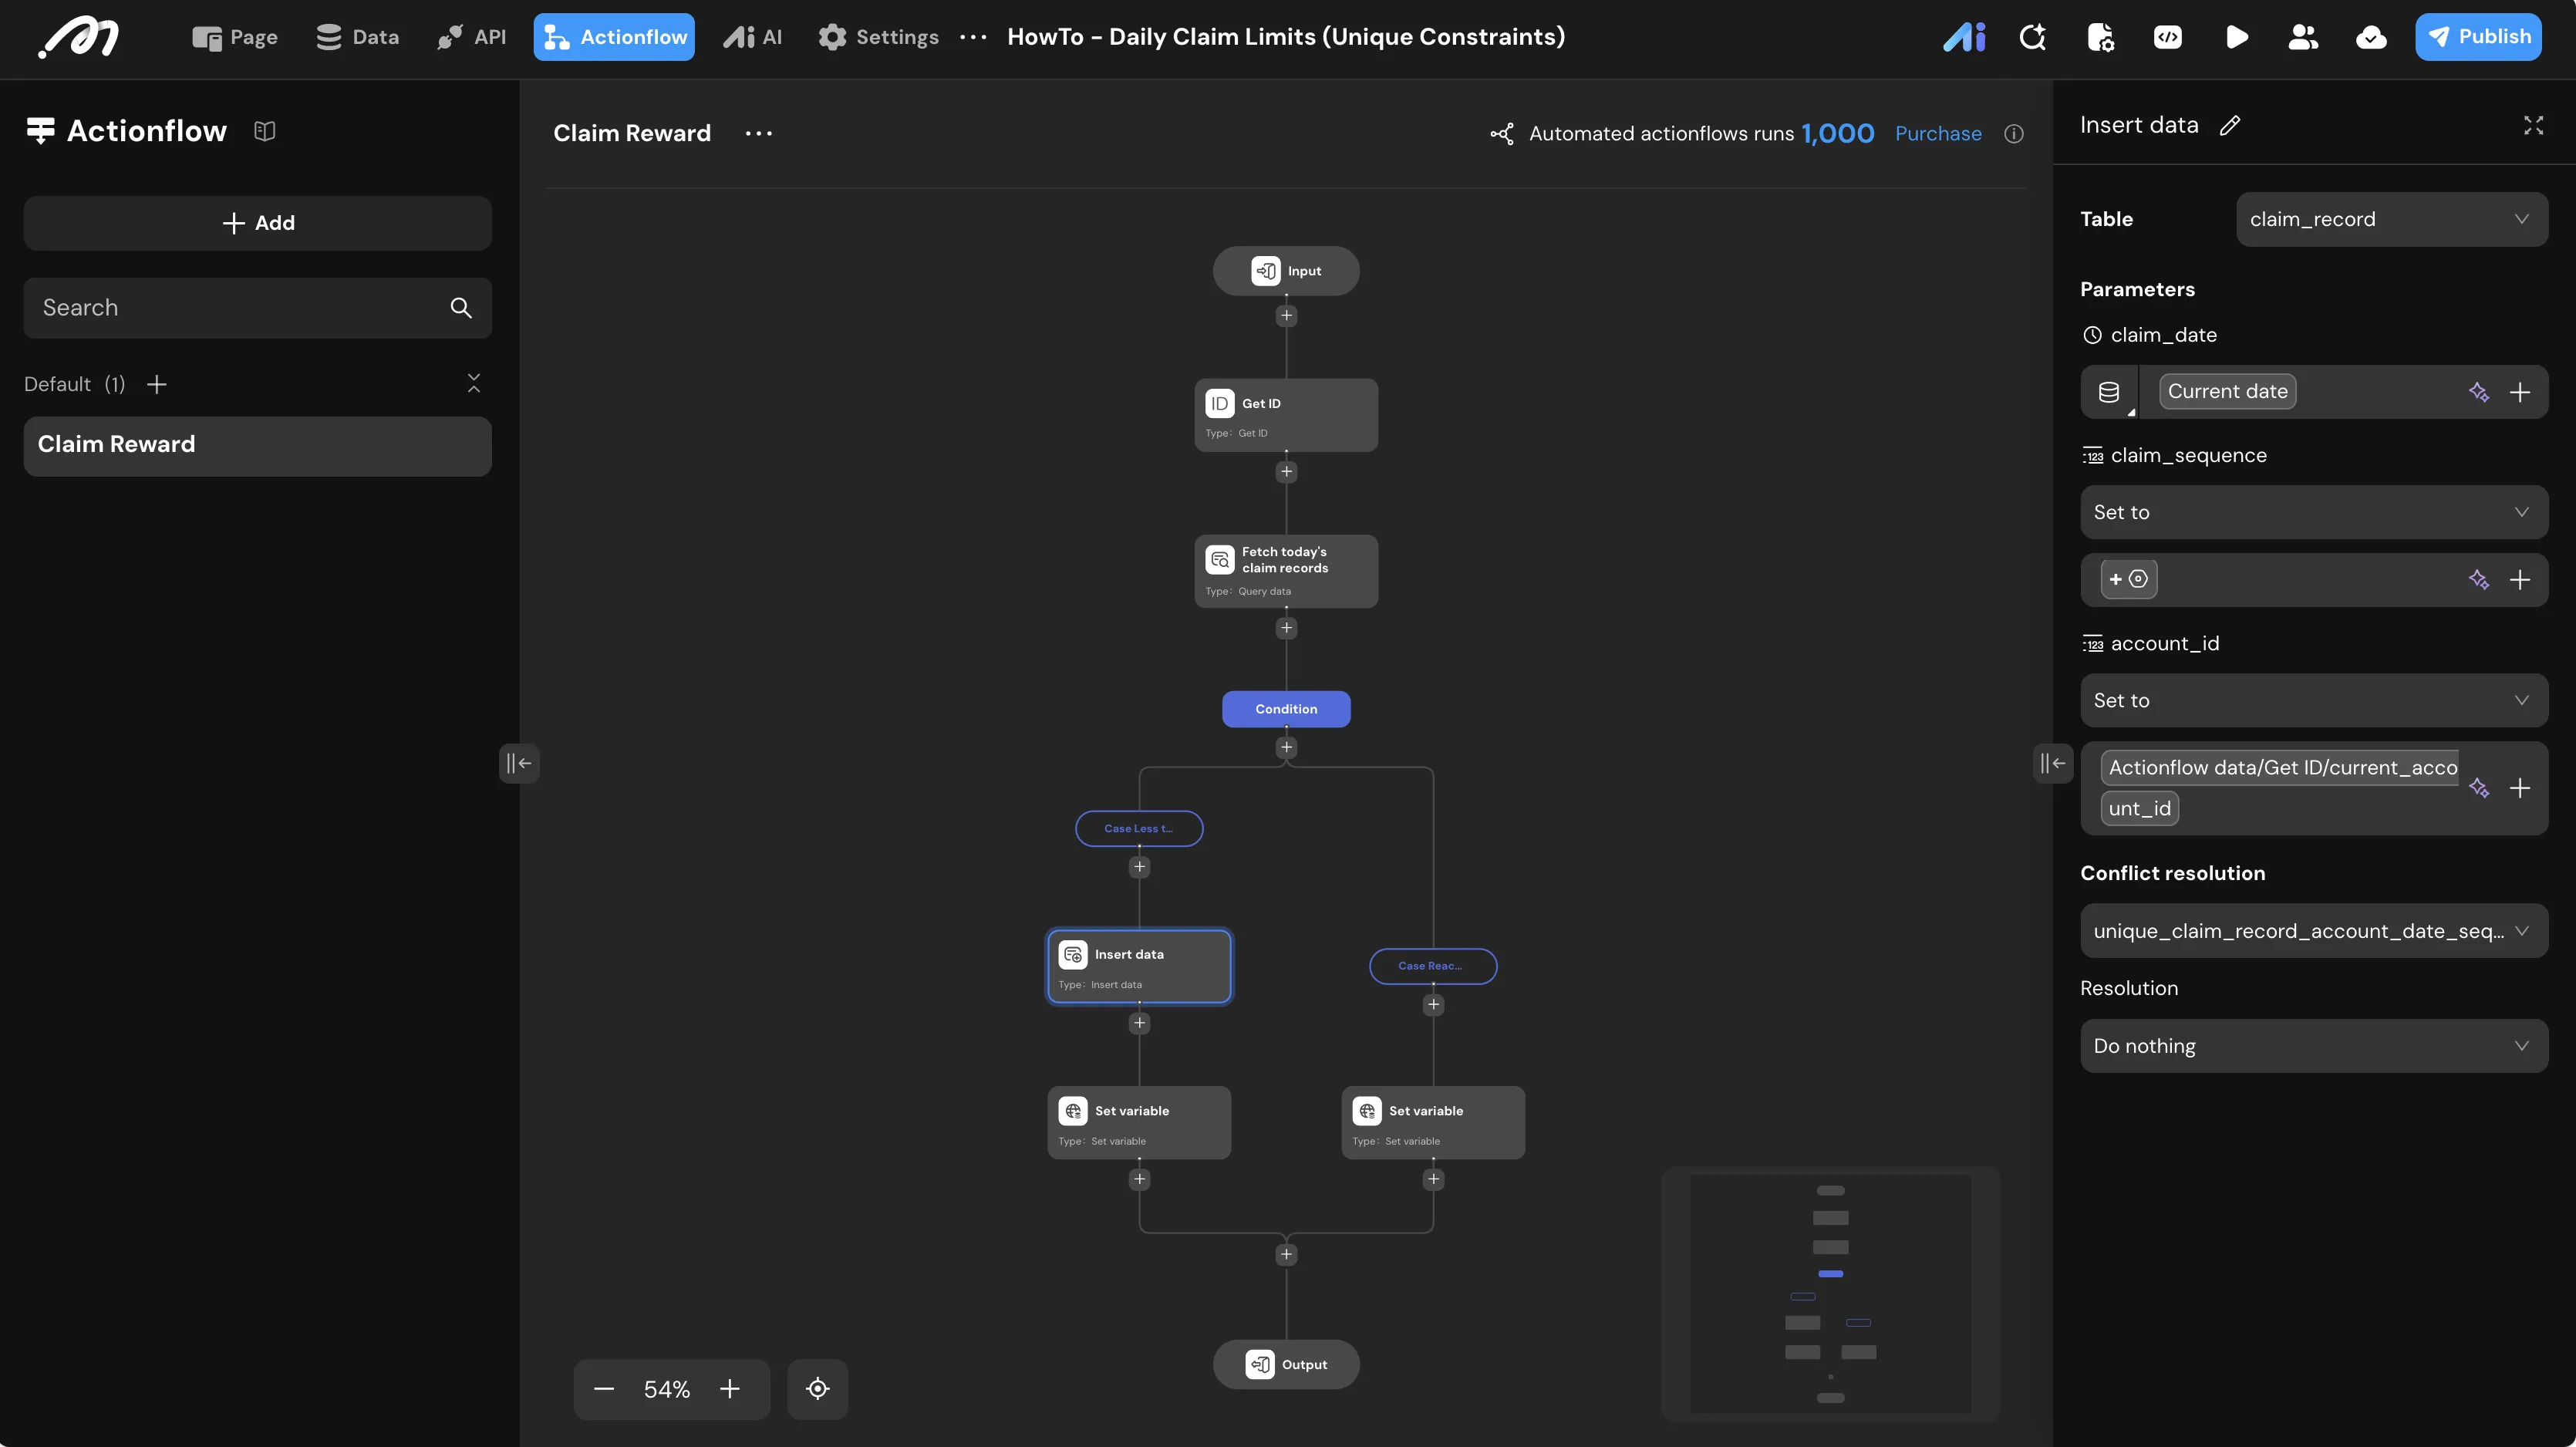Select the Actionflow tab

click(614, 37)
